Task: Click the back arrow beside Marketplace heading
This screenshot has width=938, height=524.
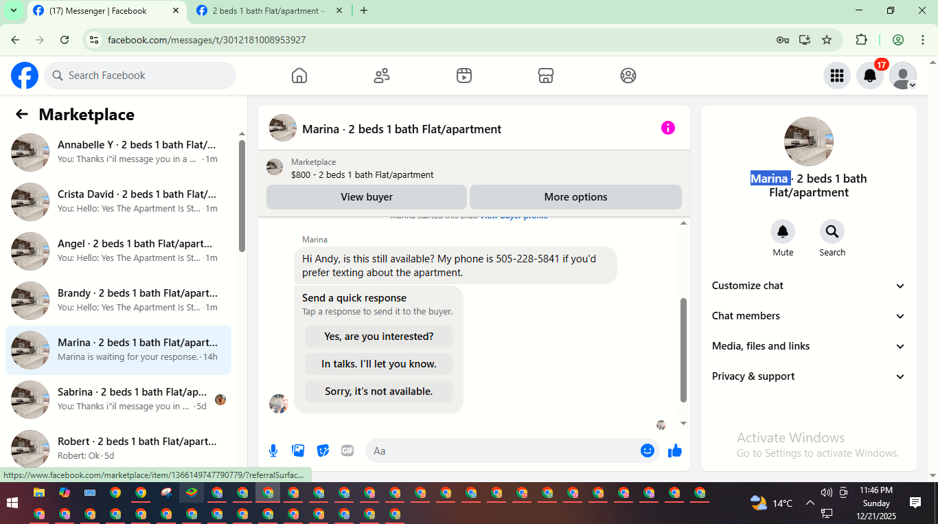Action: (x=22, y=115)
